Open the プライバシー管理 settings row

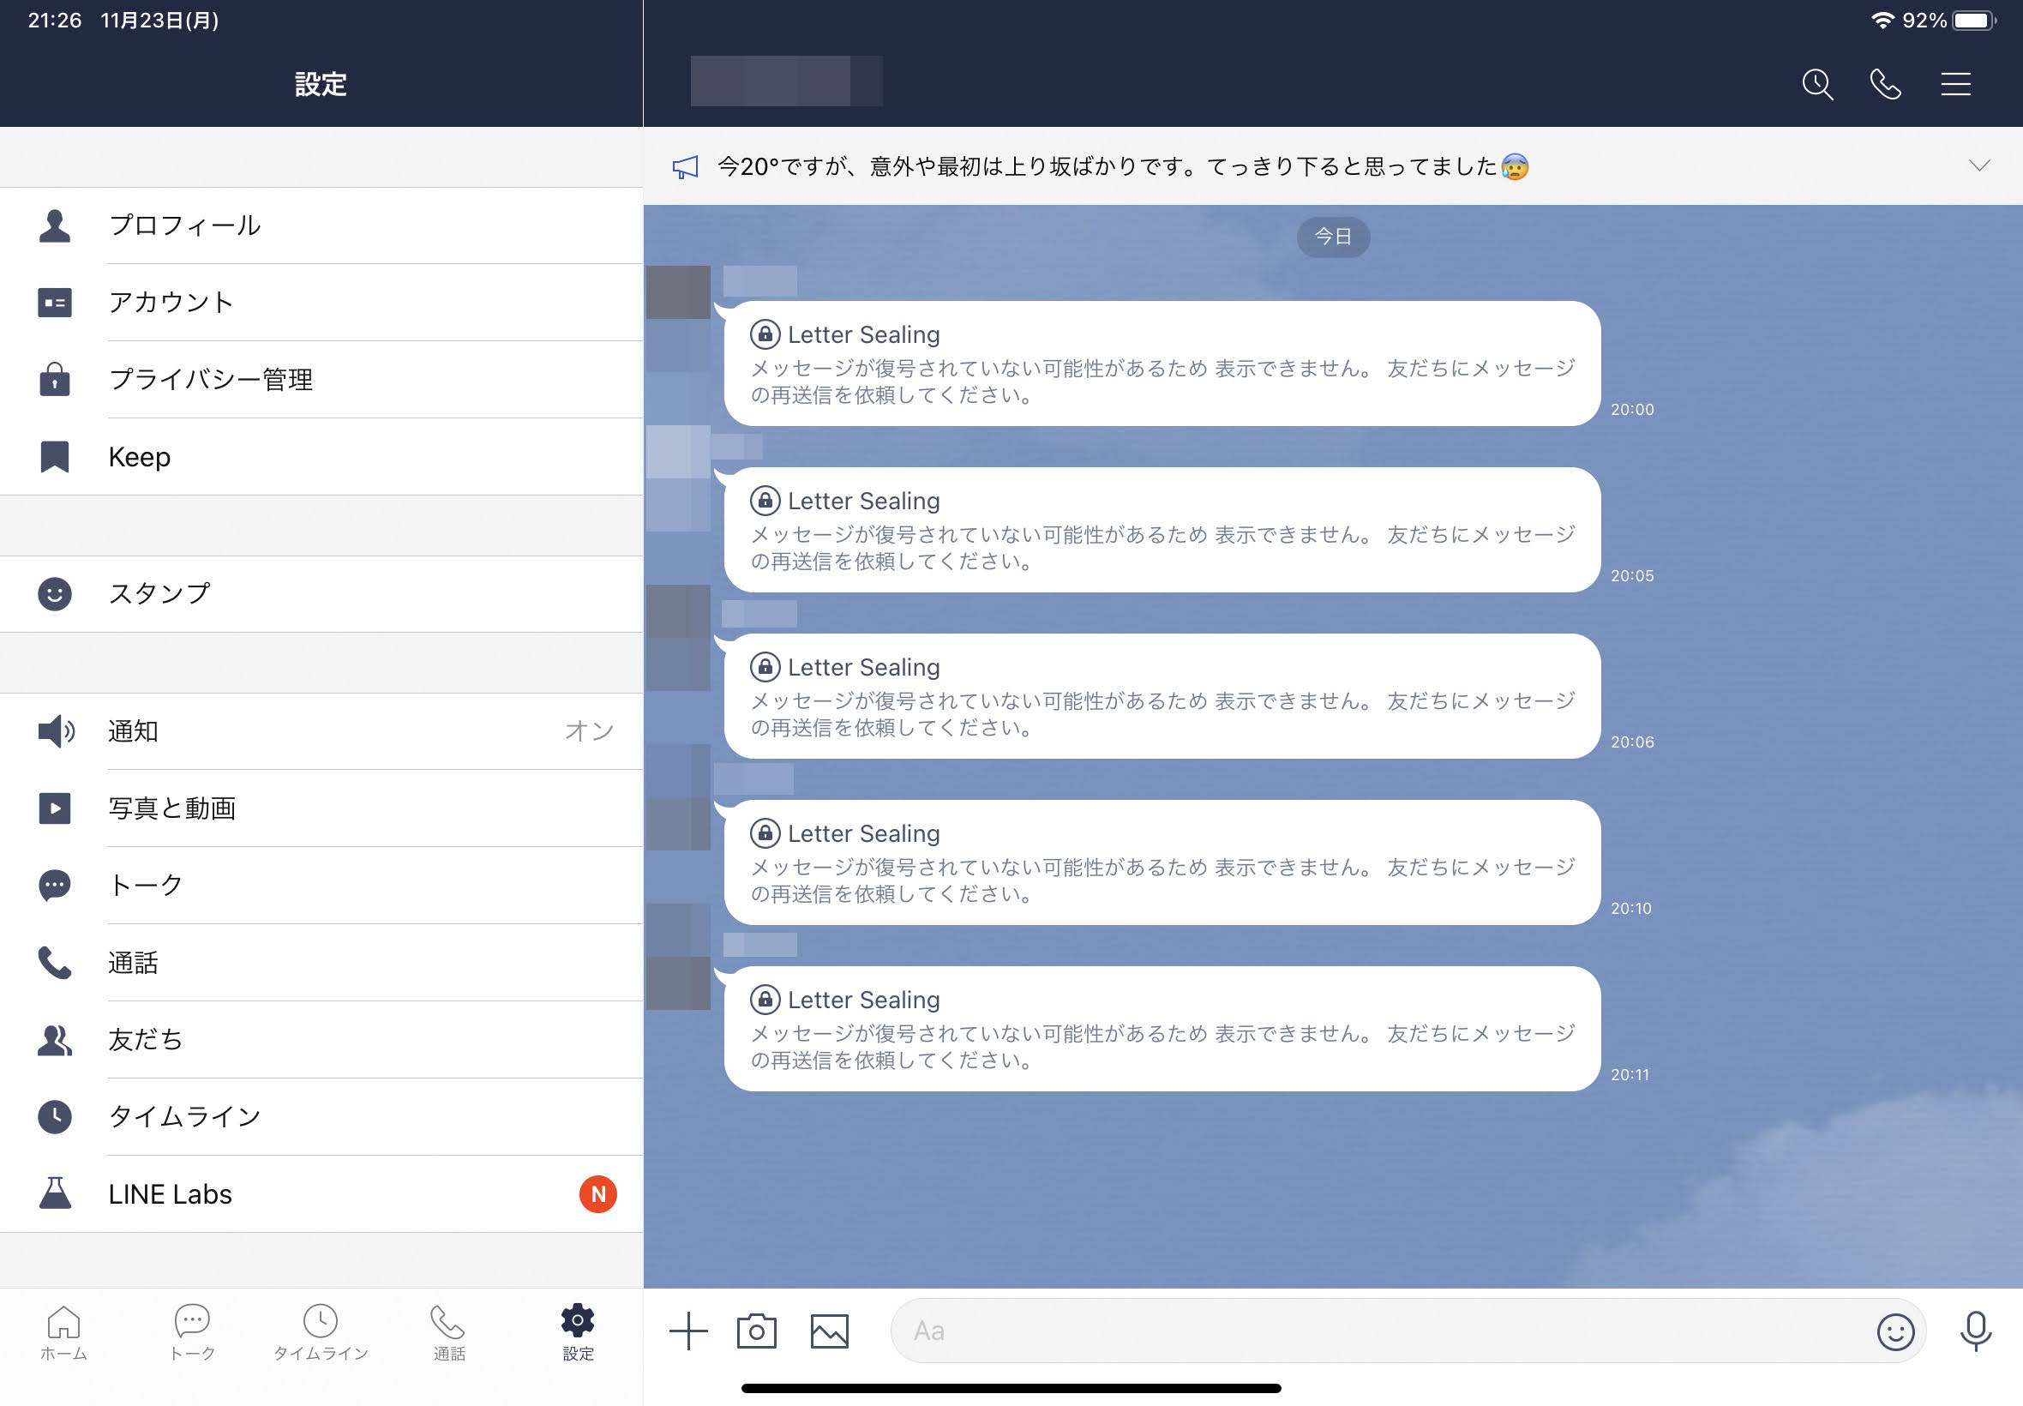[321, 380]
